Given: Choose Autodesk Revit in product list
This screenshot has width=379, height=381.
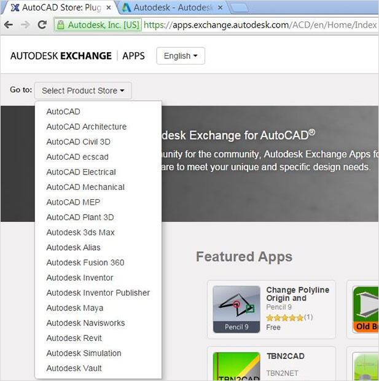Looking at the screenshot, I should click(74, 338).
